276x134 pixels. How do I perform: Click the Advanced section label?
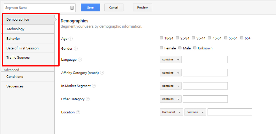pos(11,70)
